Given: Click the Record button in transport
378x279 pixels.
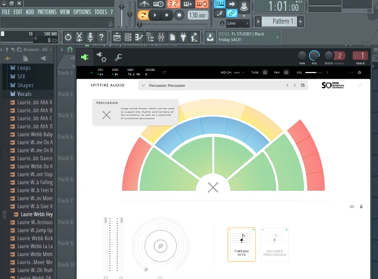Looking at the screenshot, I should (179, 15).
